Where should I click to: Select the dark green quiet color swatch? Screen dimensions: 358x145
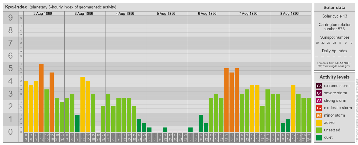(319, 137)
